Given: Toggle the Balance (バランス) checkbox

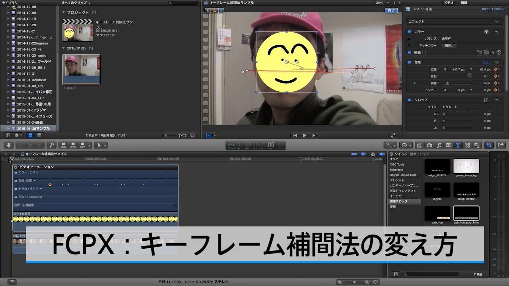Looking at the screenshot, I should pos(410,39).
